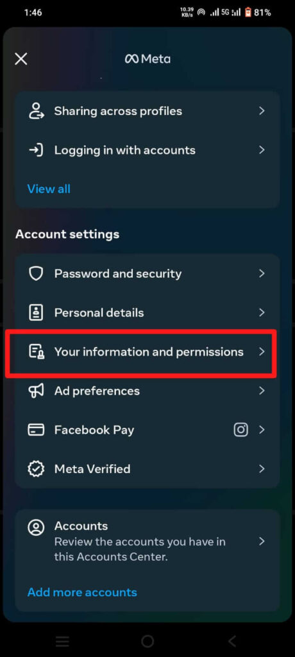
Task: Tap the Facebook Pay card icon
Action: pos(36,430)
